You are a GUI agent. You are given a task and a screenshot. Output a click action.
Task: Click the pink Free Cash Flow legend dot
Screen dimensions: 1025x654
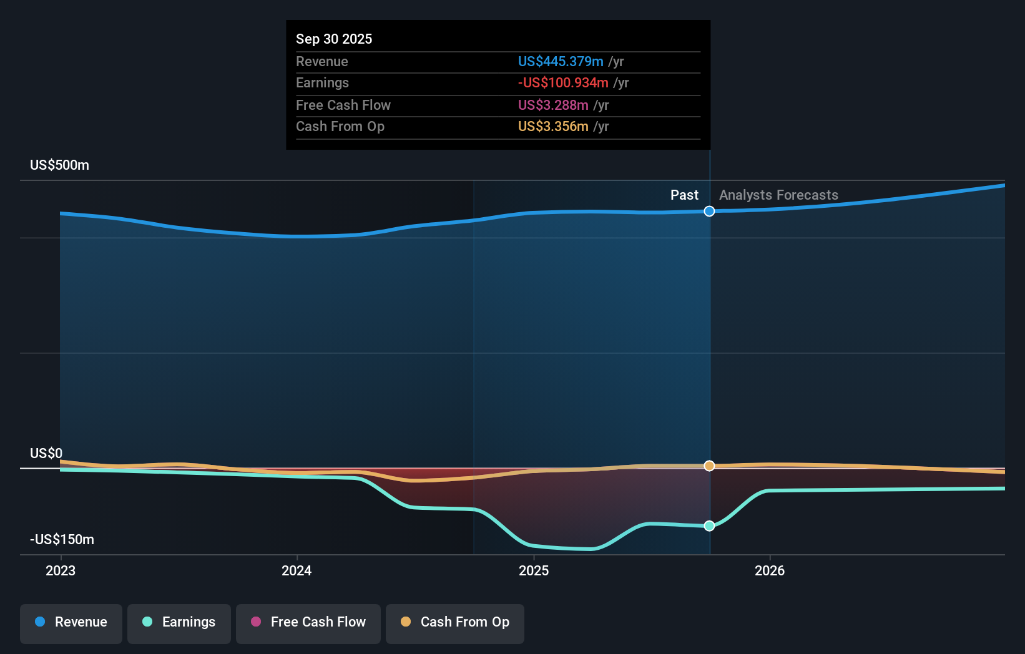click(256, 622)
